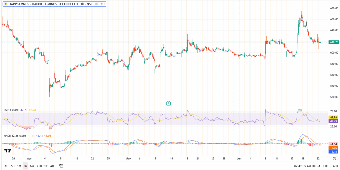Toggle ETH extended trading hours
The image size is (340, 170).
pos(325,166)
